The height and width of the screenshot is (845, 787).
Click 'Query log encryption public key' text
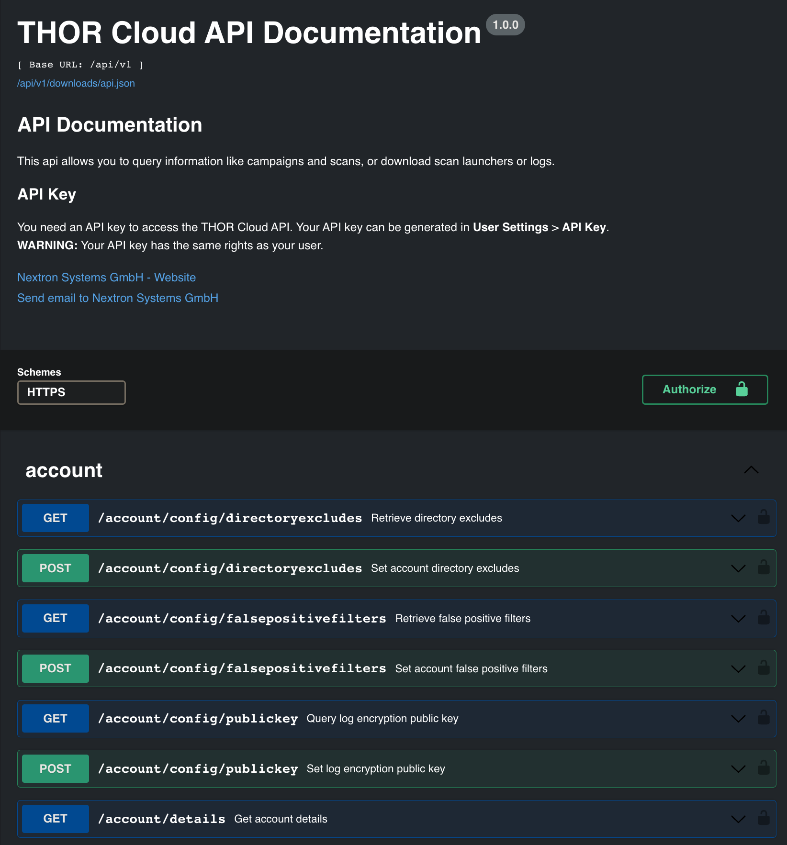pos(382,719)
